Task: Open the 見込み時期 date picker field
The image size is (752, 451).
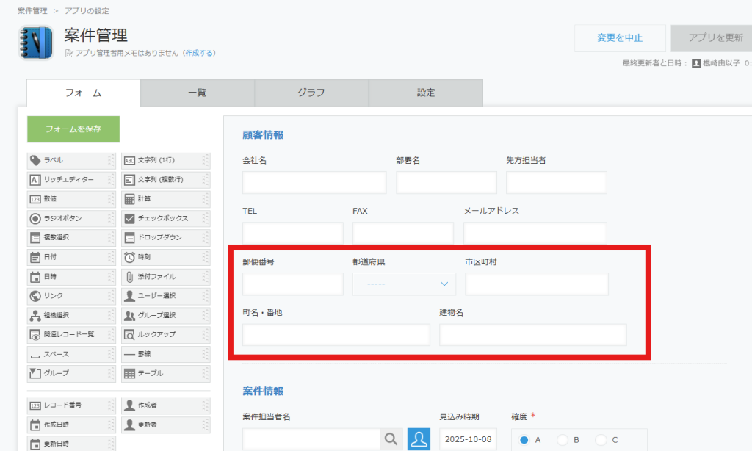Action: (468, 439)
